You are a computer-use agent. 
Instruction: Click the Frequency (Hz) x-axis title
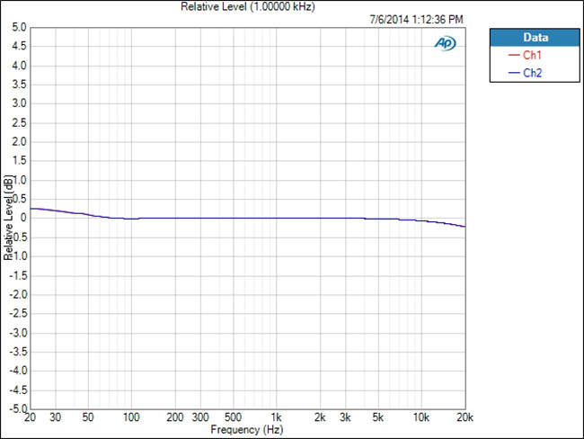pyautogui.click(x=246, y=430)
